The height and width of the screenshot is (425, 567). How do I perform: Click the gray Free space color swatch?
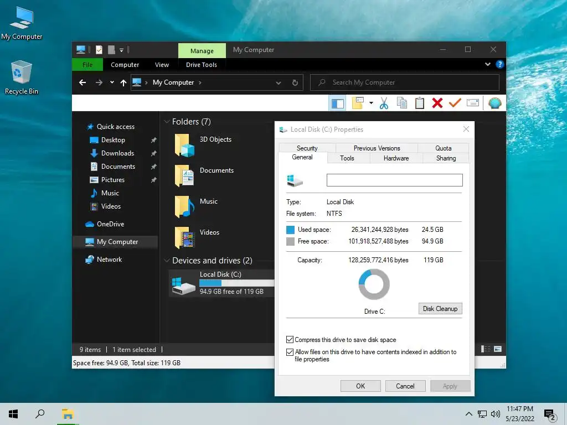(x=290, y=241)
